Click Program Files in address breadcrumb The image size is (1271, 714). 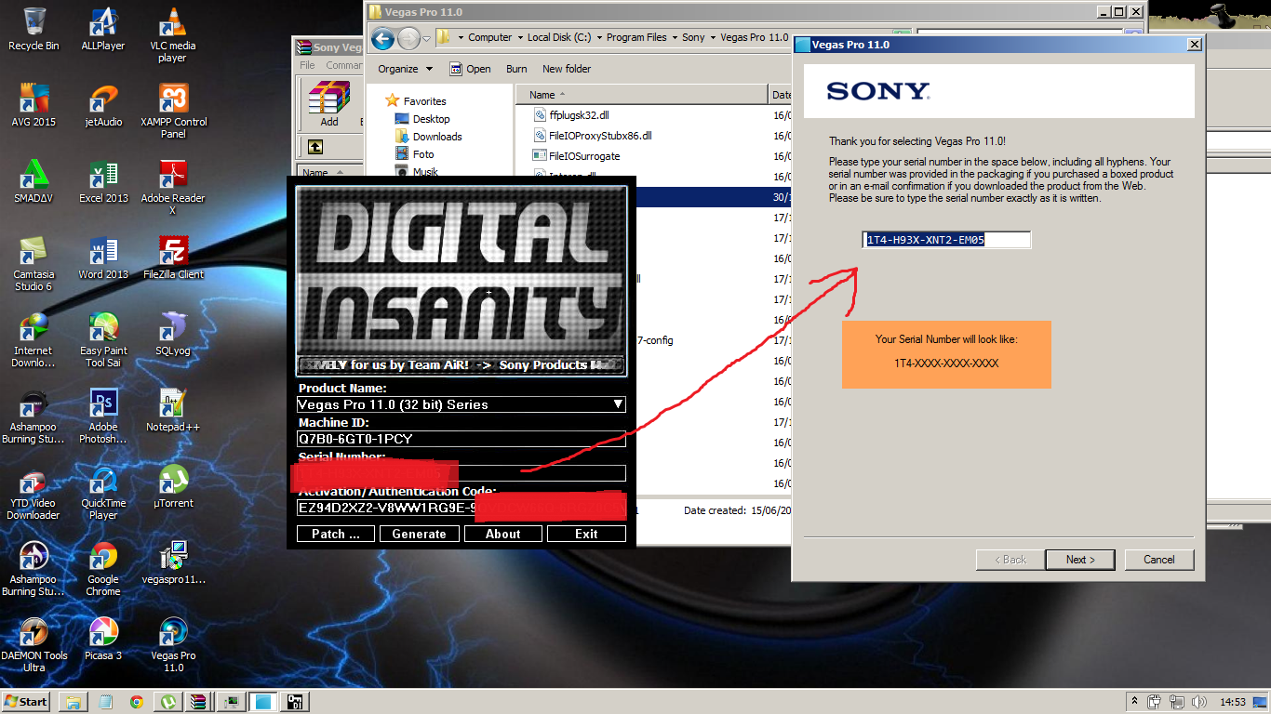(x=636, y=37)
